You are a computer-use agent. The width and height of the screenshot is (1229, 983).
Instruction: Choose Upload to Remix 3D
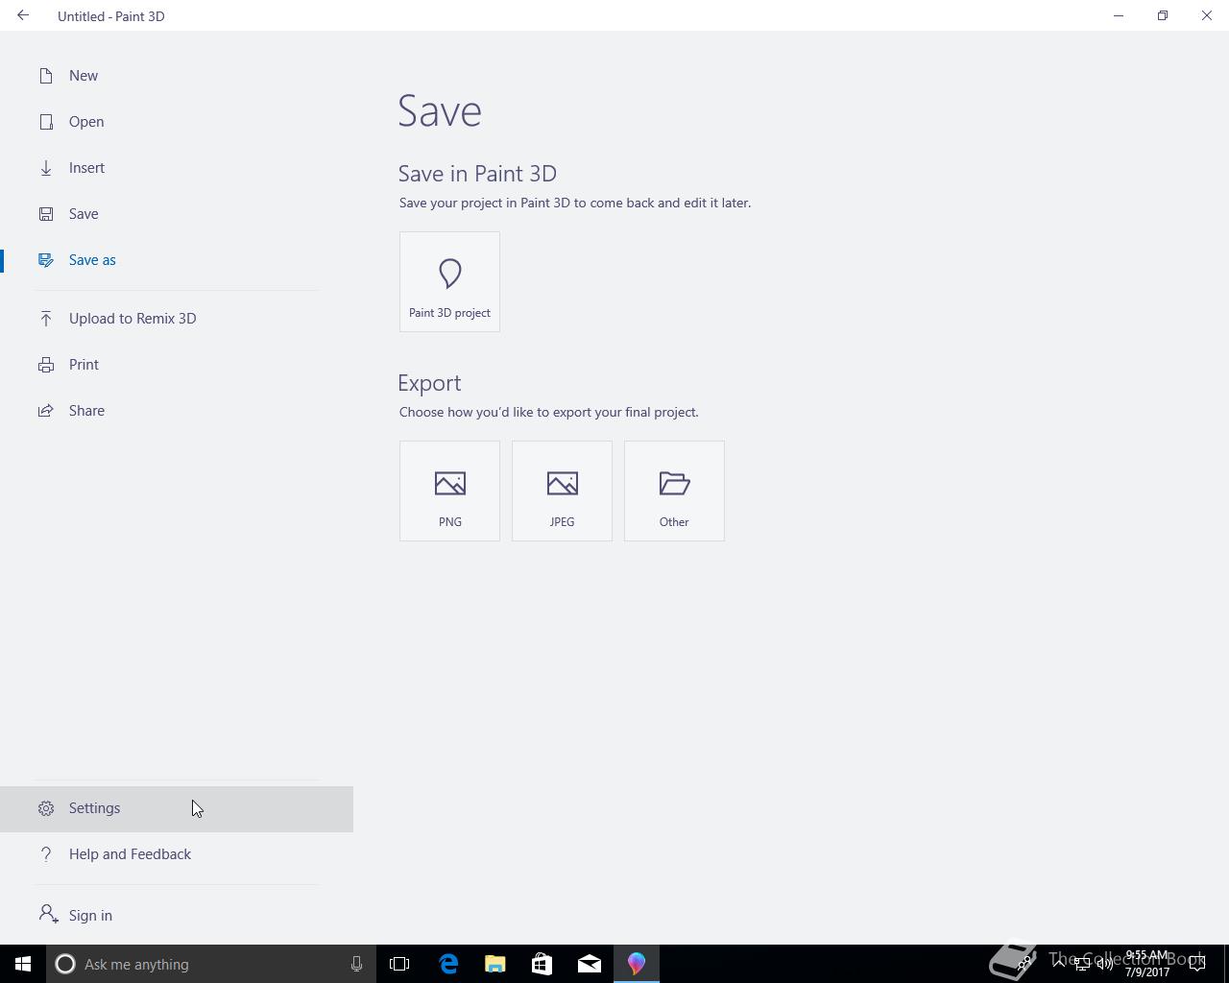coord(177,319)
